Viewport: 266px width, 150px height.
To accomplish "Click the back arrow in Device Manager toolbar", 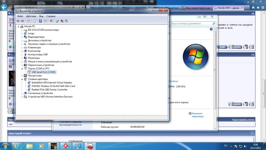I will pyautogui.click(x=18, y=21).
